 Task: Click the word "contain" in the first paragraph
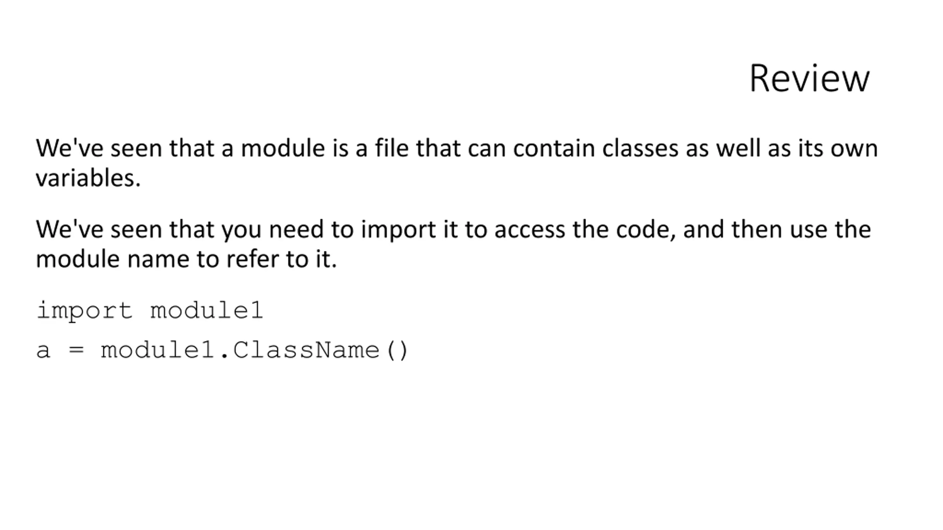(554, 148)
